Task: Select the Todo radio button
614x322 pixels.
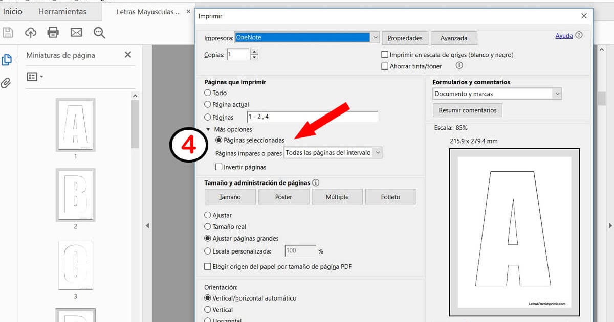Action: pos(208,93)
